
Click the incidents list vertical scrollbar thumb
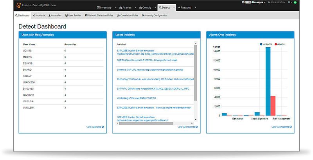click(196, 73)
